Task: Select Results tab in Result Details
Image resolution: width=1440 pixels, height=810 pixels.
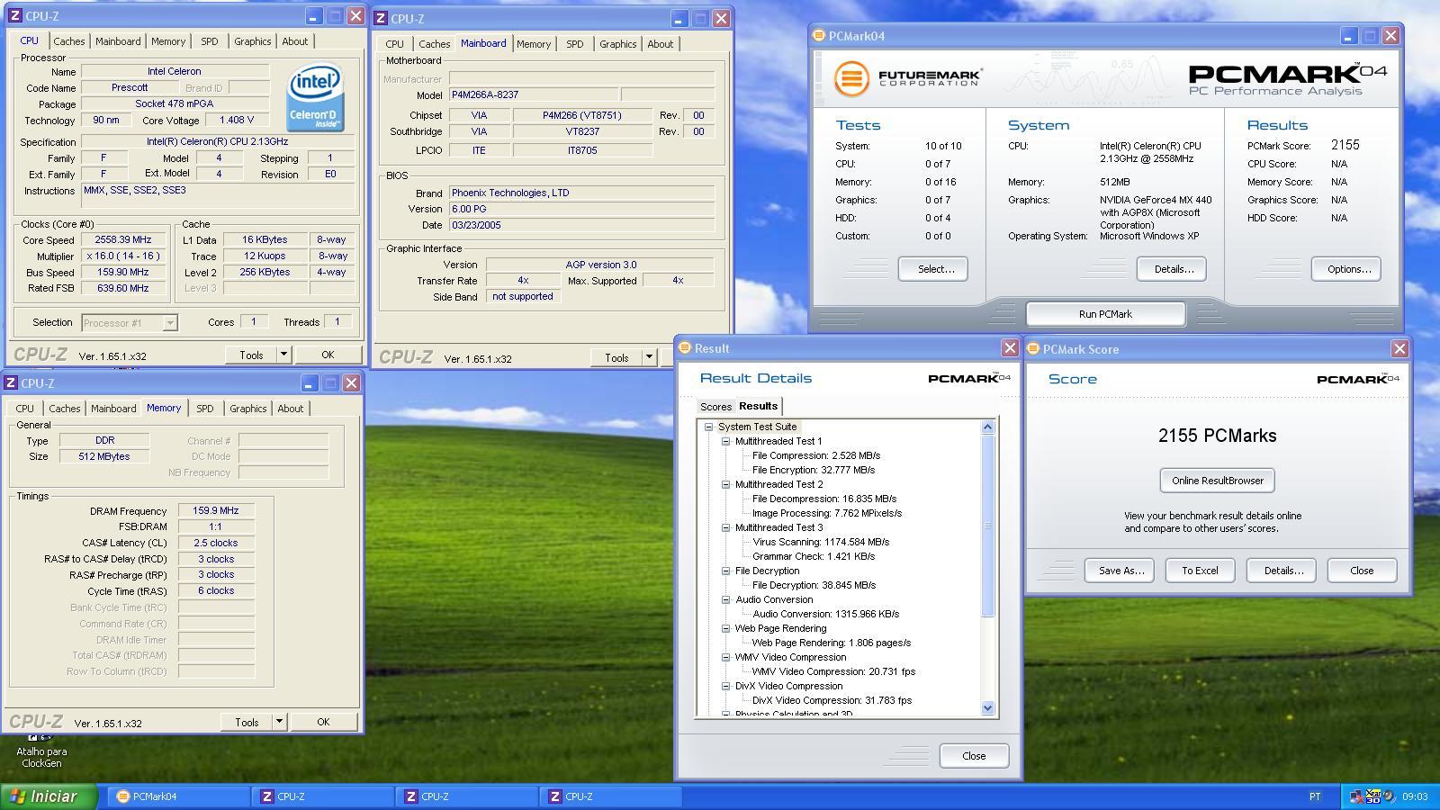Action: coord(759,406)
